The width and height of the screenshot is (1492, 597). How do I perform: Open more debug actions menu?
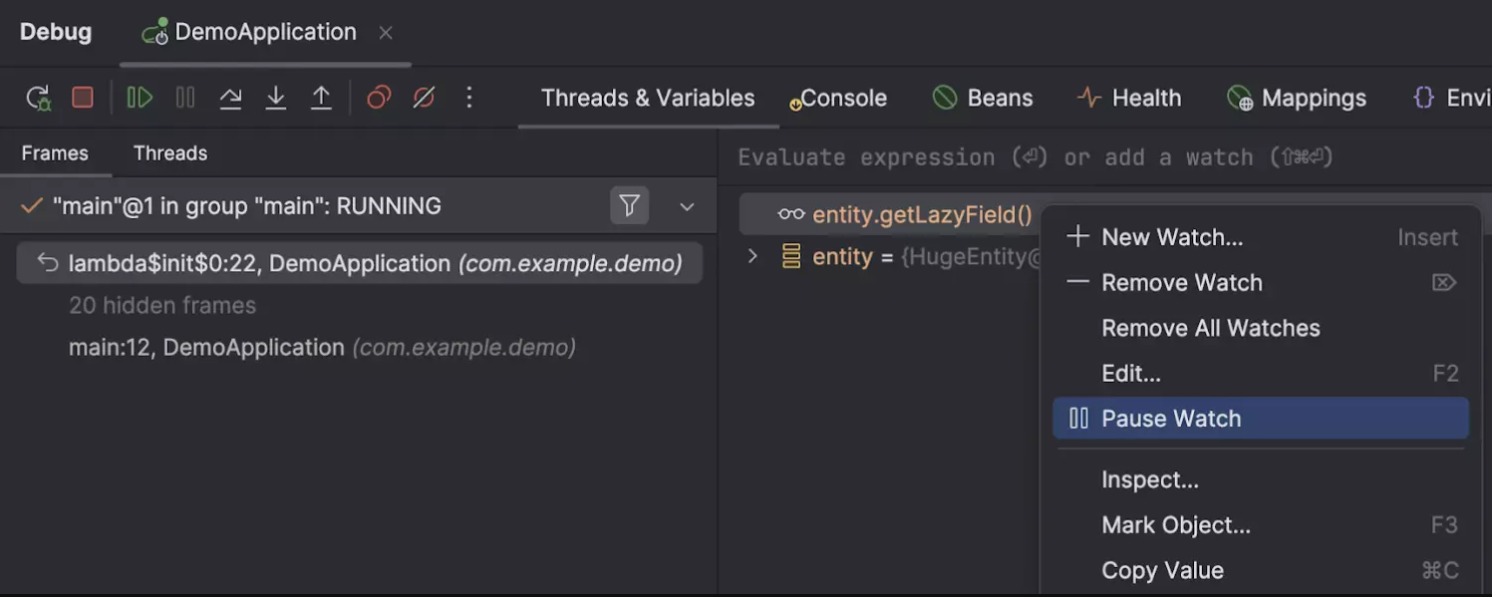(x=469, y=97)
